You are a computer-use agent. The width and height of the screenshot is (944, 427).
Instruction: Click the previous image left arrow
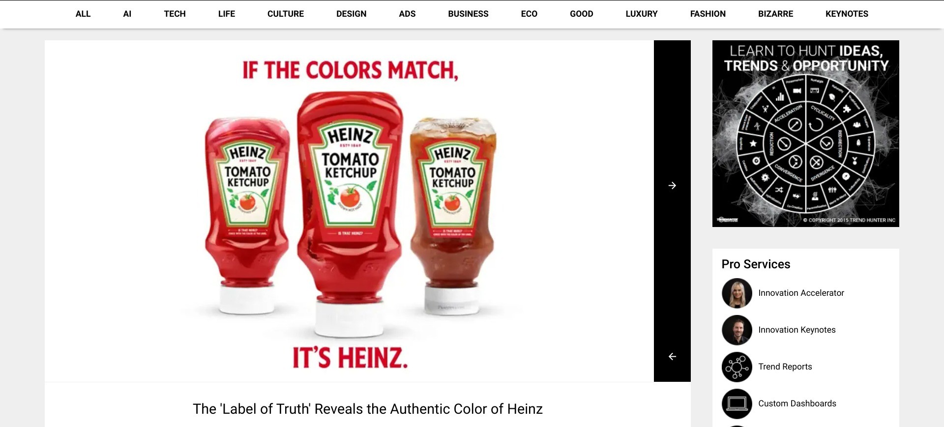click(672, 356)
